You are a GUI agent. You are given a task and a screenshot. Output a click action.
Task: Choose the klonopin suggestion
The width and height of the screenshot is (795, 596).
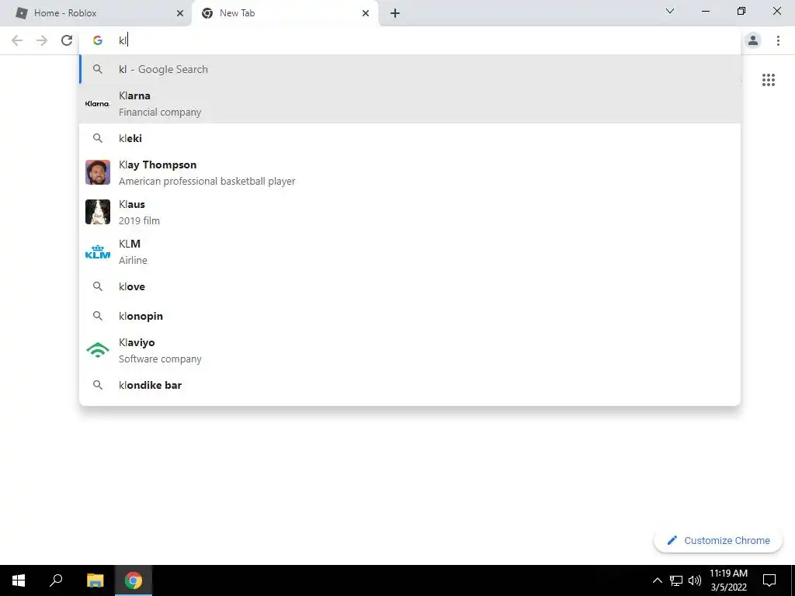click(410, 316)
